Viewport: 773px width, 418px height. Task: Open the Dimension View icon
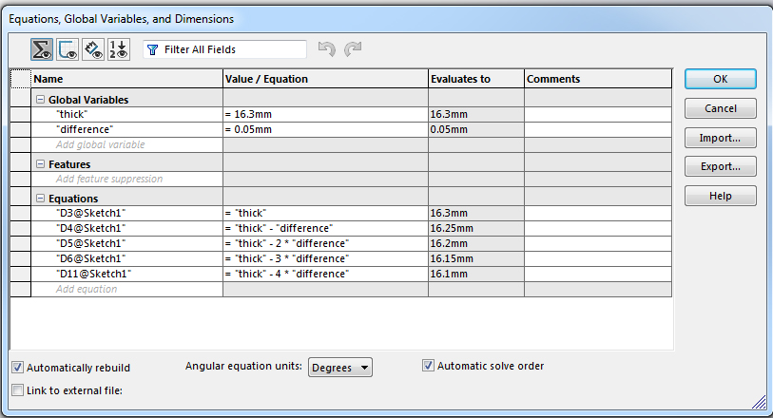(93, 48)
